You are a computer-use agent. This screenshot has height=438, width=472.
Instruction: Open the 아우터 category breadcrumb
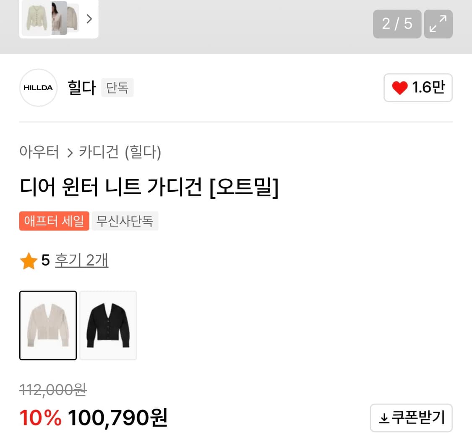[x=39, y=153]
